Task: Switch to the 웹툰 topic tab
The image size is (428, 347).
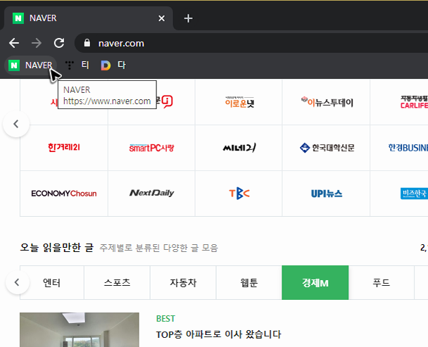Action: [x=249, y=282]
